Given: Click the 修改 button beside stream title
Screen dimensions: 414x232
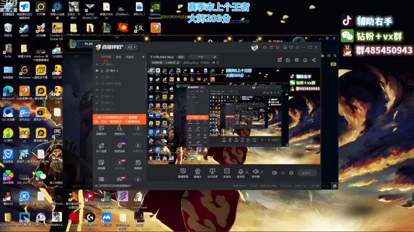Looking at the screenshot, I should (181, 57).
